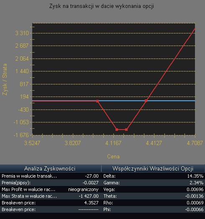Viewport: 205px width, 219px height.
Task: Select the Premia w walucie transakcji row
Action: pos(51,176)
